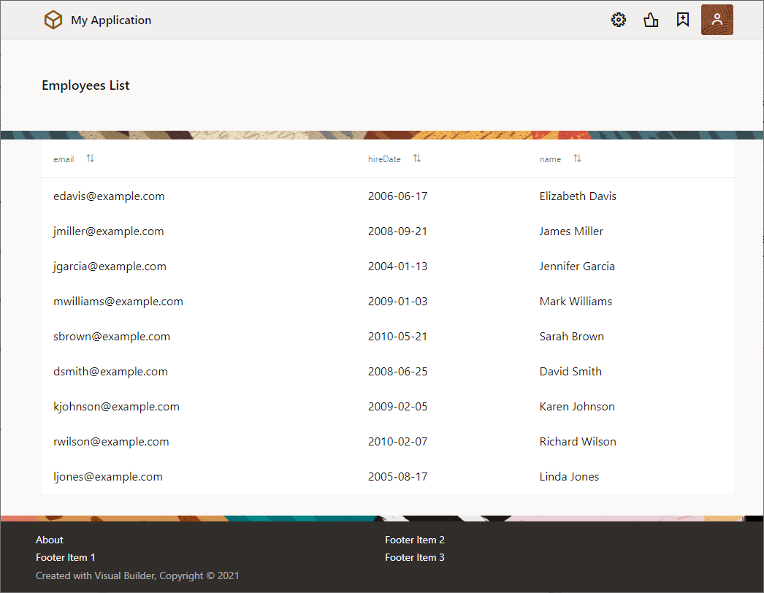Open the About footer link

50,540
